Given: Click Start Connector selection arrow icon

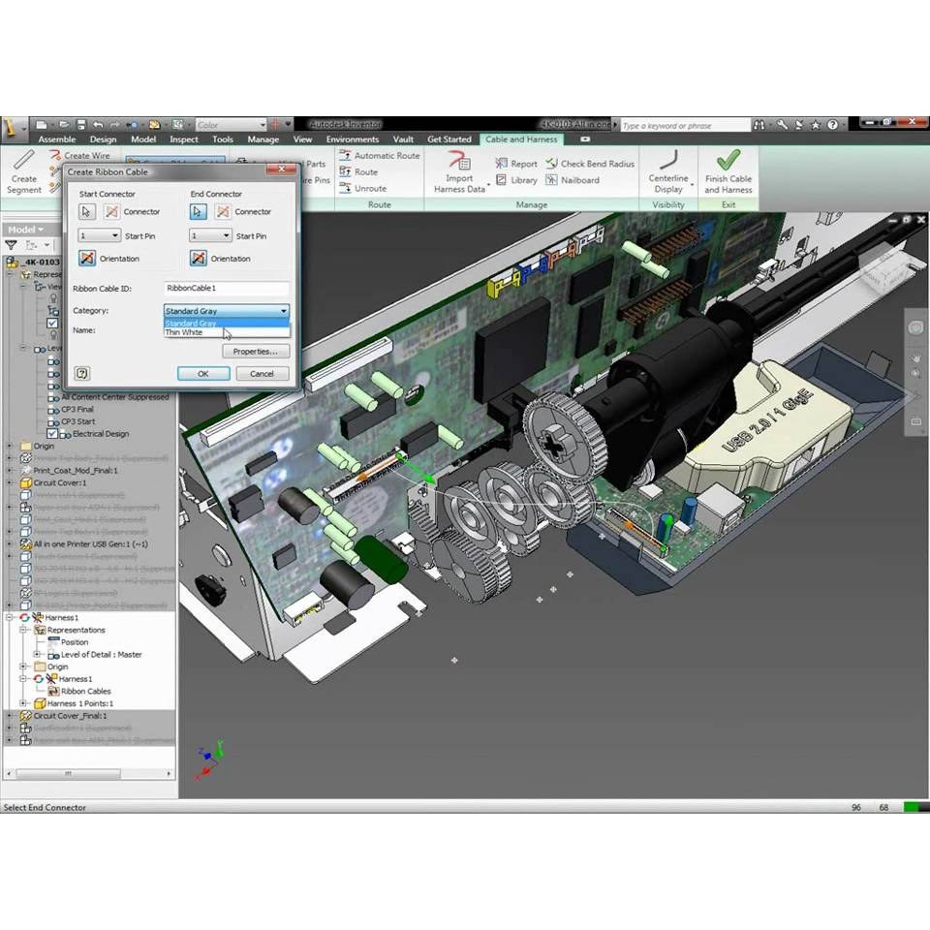Looking at the screenshot, I should click(87, 211).
